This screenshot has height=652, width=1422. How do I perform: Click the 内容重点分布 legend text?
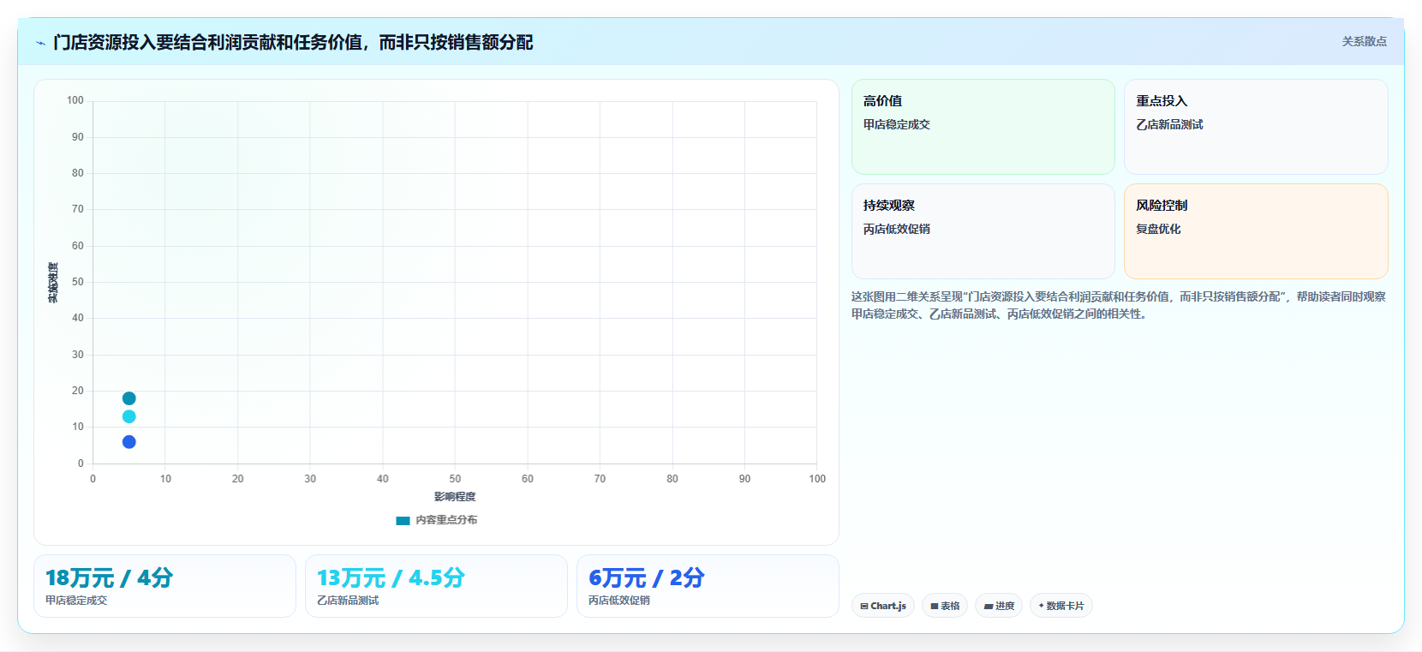tap(446, 520)
